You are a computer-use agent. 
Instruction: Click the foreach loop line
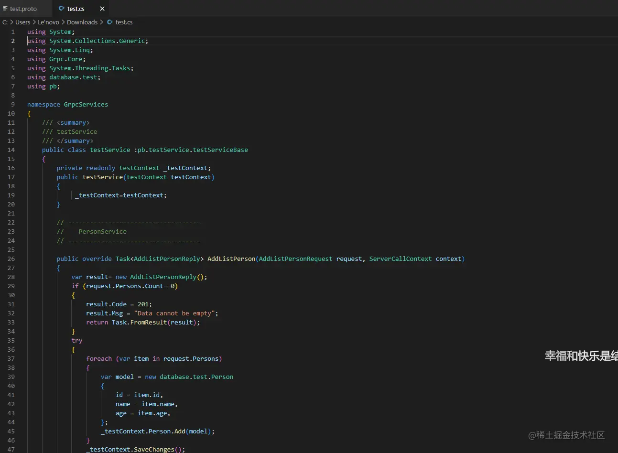(x=154, y=358)
